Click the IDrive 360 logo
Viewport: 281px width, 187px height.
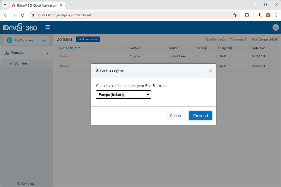click(x=20, y=27)
